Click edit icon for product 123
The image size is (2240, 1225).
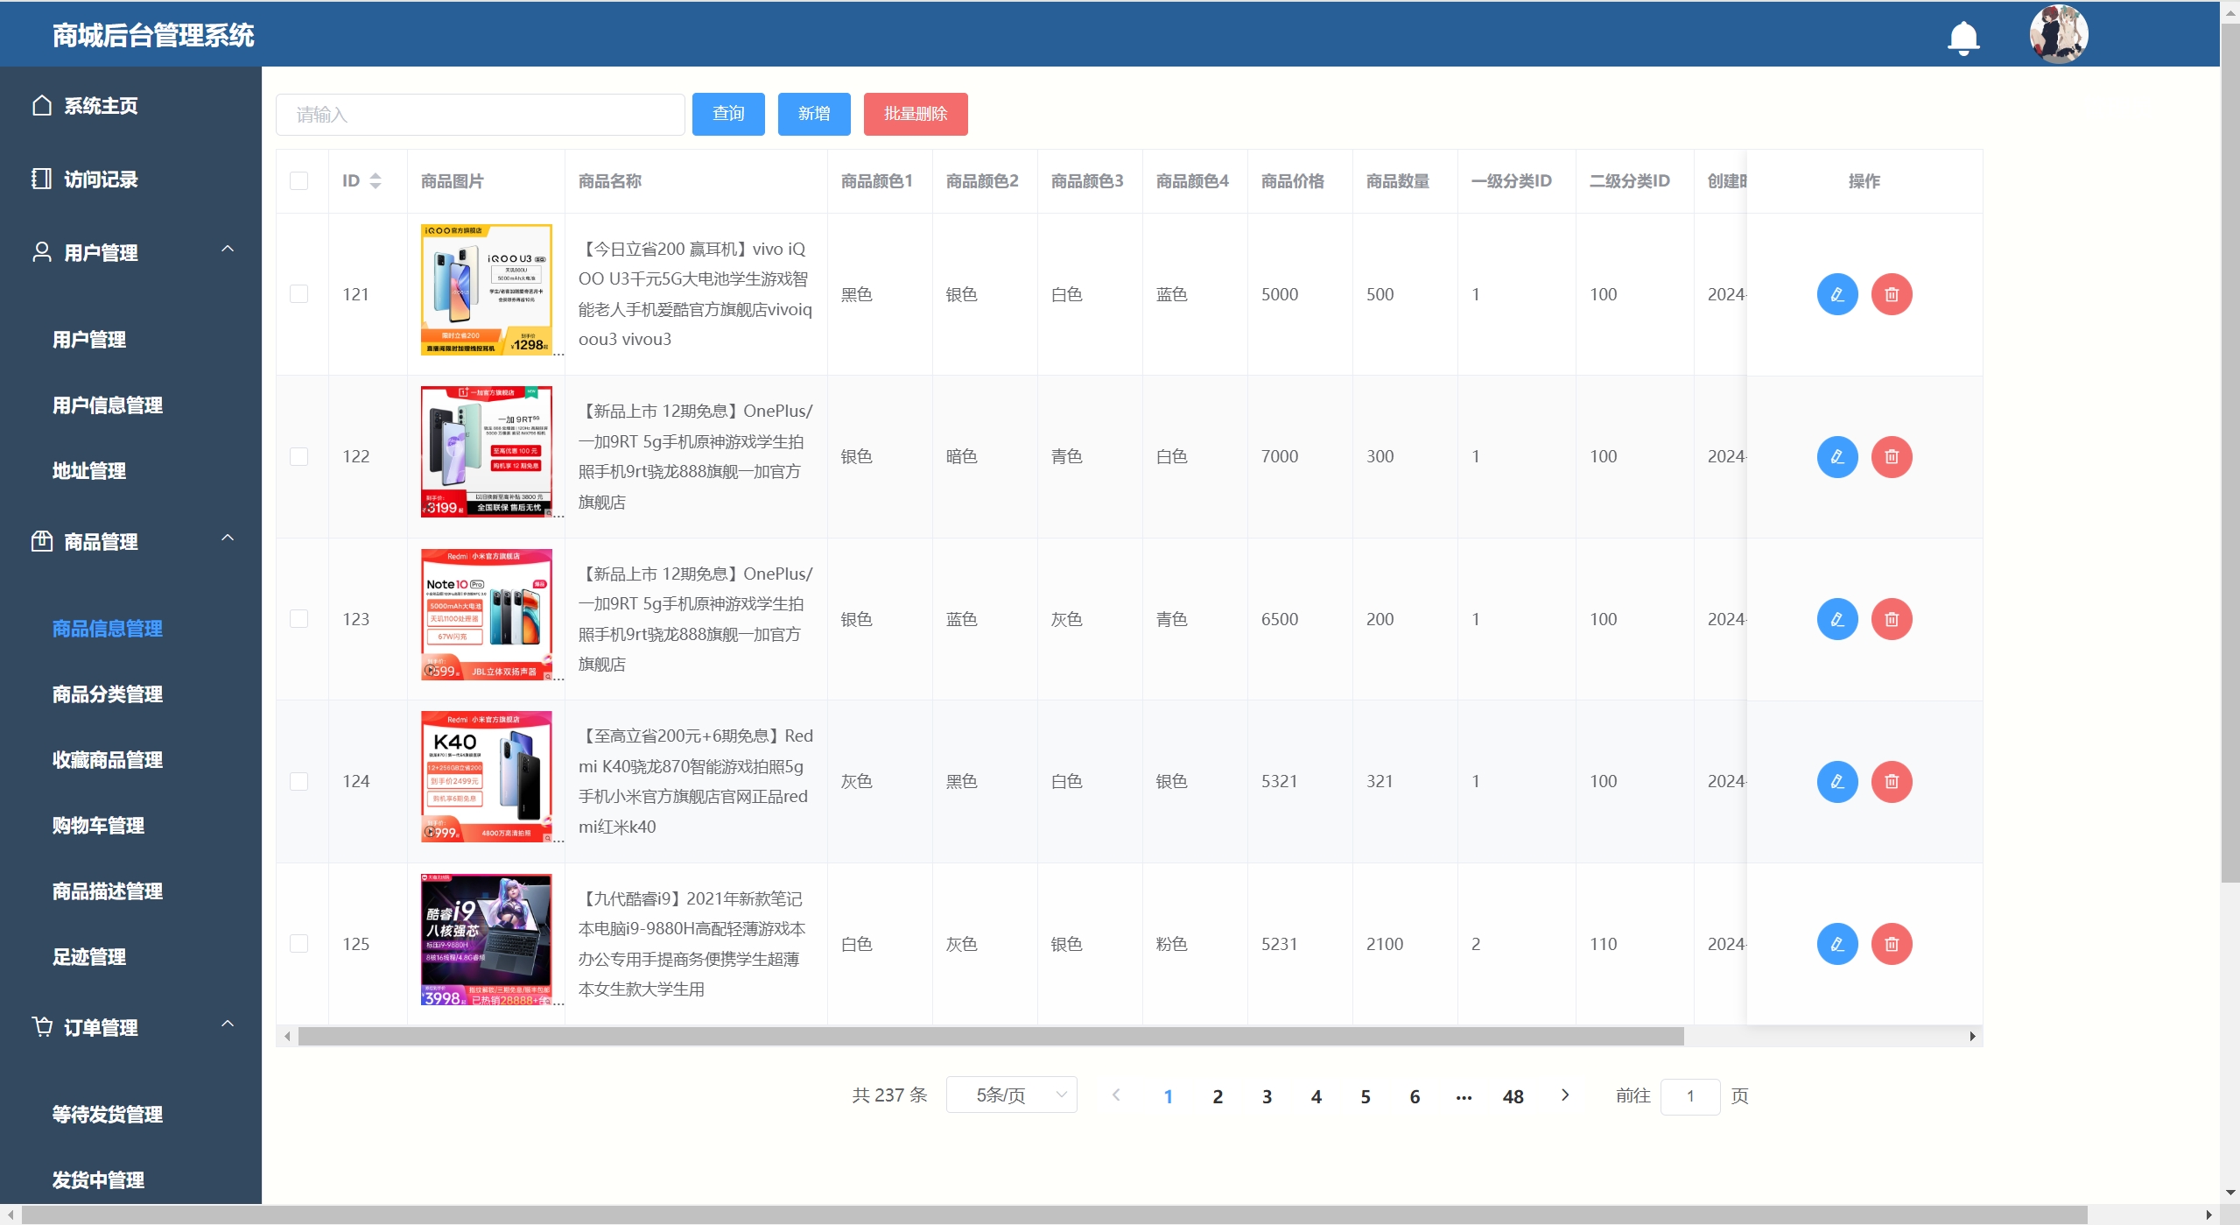(x=1837, y=619)
